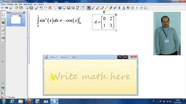Click the matrix object's green rotation handle
Screen dimensions: 186x104
click(x=104, y=12)
